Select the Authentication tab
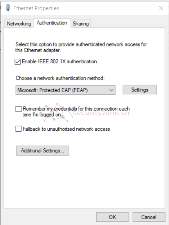 click(x=52, y=23)
